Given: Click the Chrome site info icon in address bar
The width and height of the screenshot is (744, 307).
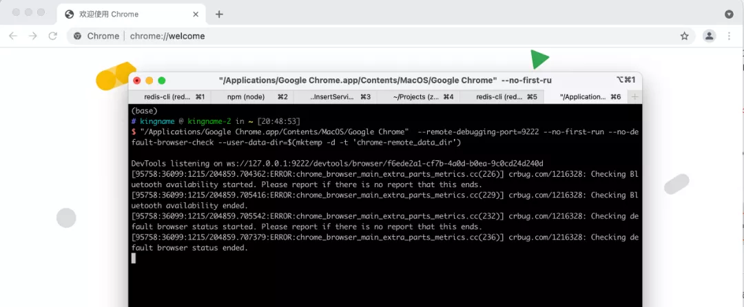Looking at the screenshot, I should pyautogui.click(x=77, y=36).
